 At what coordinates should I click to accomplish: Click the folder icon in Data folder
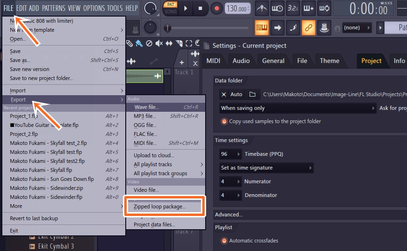(252, 95)
